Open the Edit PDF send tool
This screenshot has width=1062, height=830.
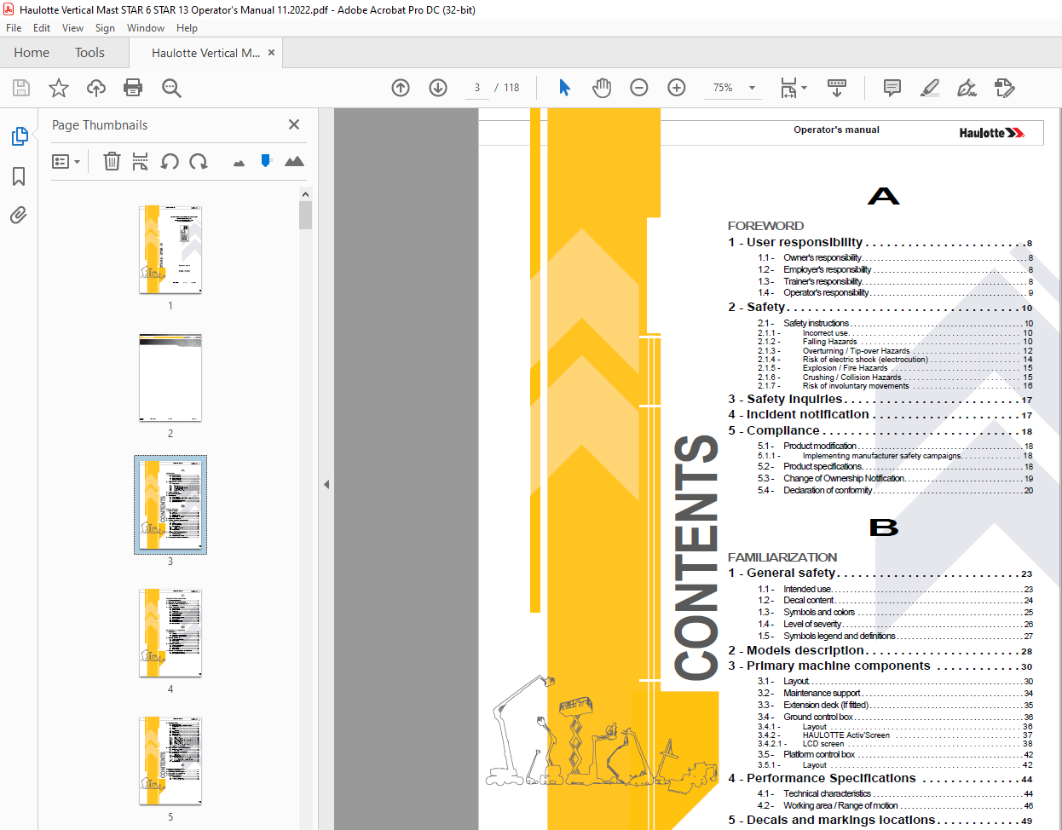(1005, 88)
